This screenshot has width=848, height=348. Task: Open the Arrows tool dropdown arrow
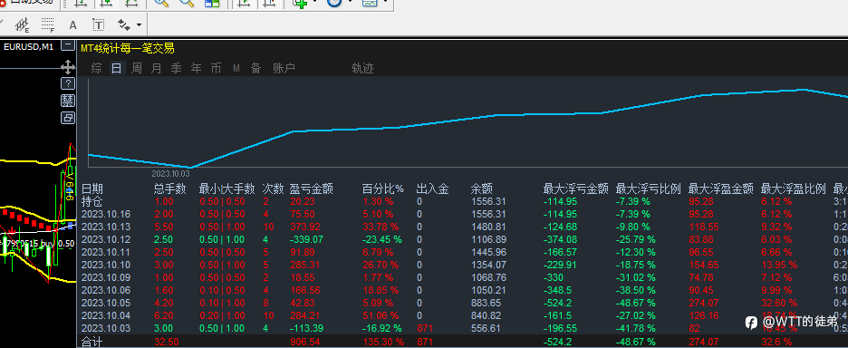[139, 24]
